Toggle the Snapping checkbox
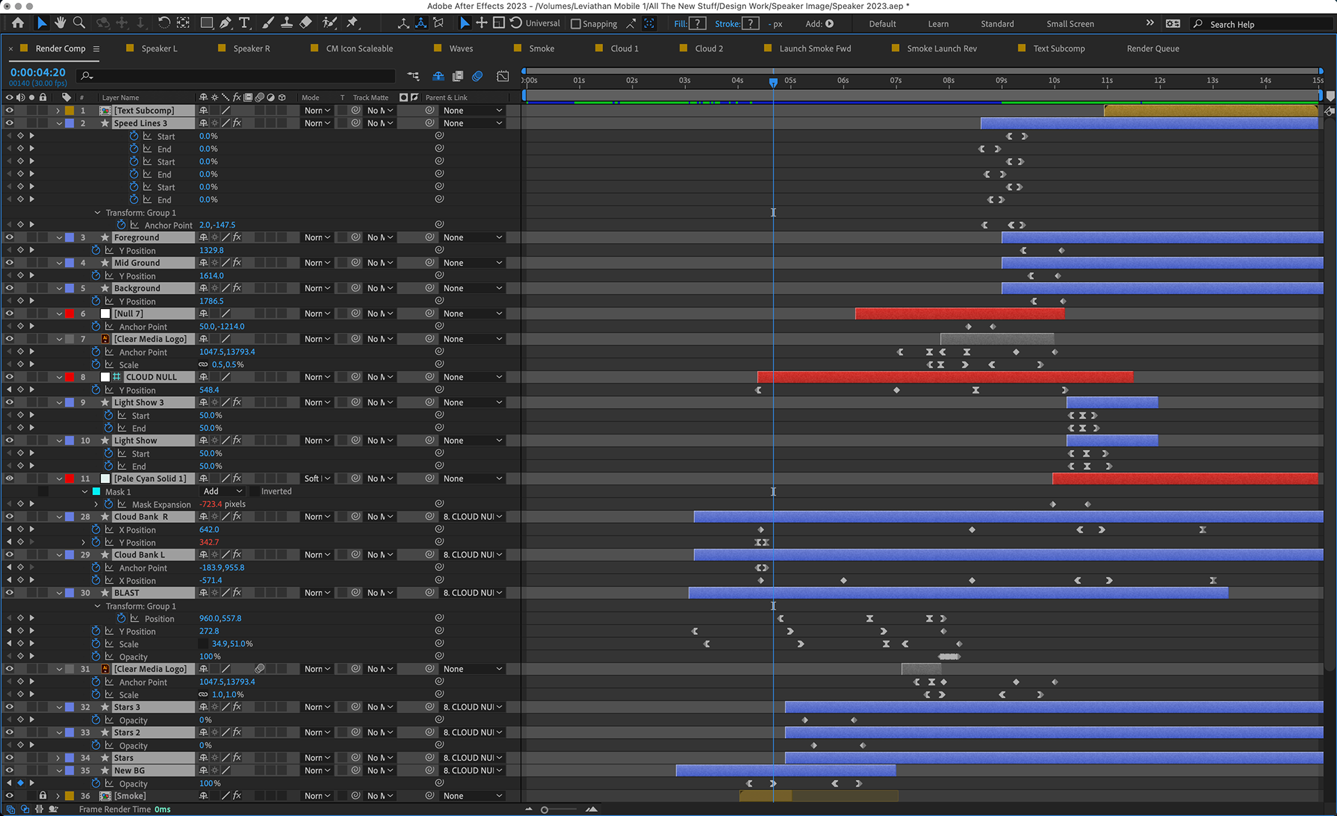The width and height of the screenshot is (1337, 816). pyautogui.click(x=576, y=24)
